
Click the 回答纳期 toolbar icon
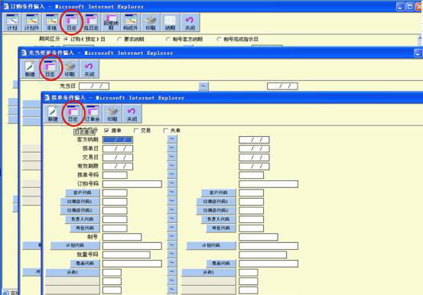(111, 22)
